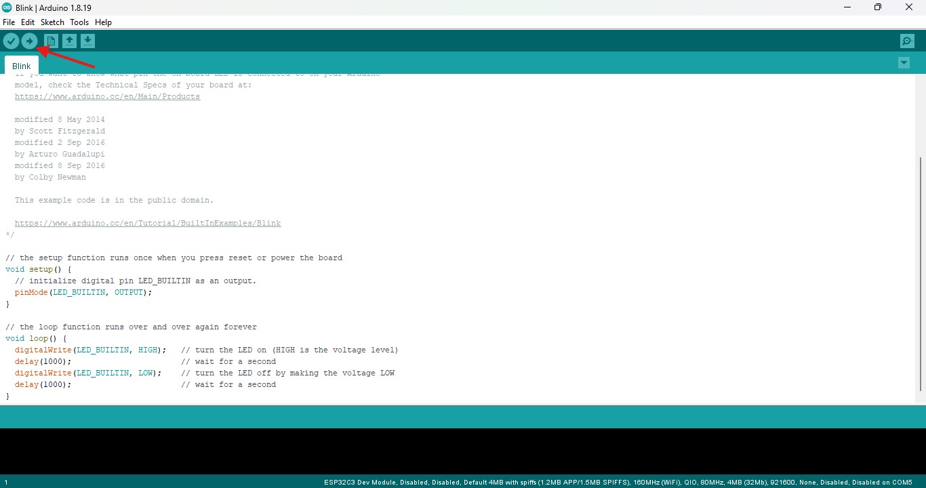Open the Help menu
926x488 pixels.
point(103,22)
